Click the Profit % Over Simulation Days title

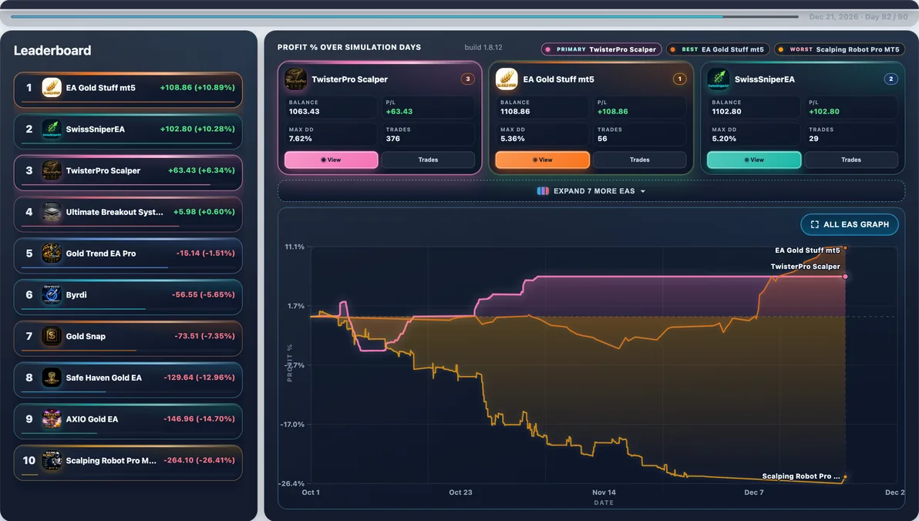point(349,48)
